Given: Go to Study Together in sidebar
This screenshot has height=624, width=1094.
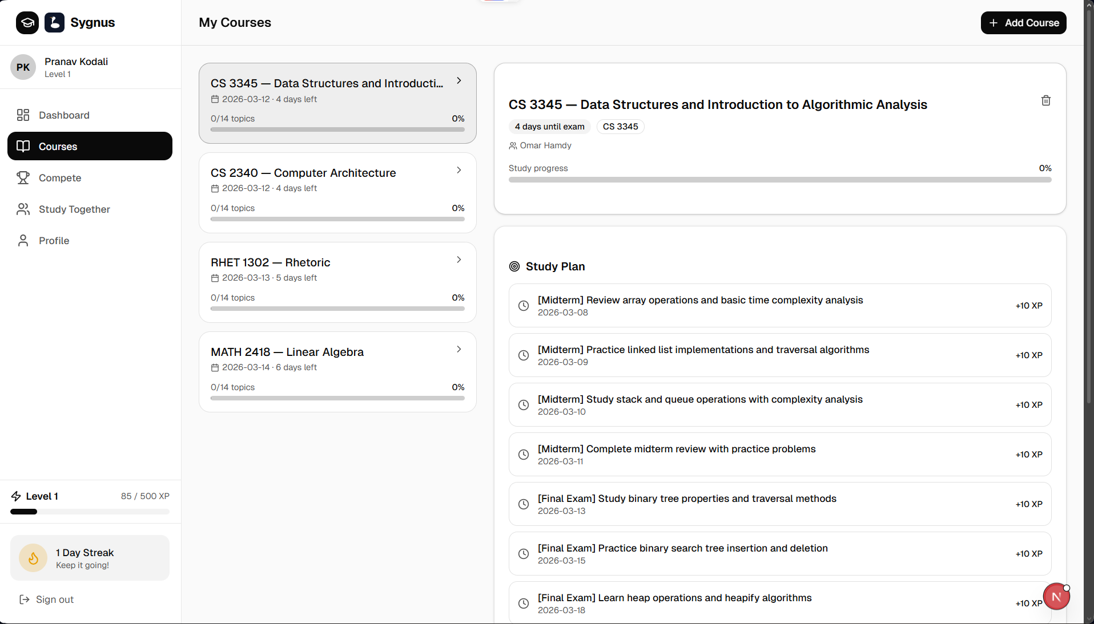Looking at the screenshot, I should 74,209.
